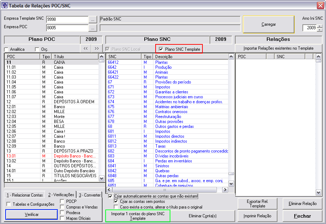The width and height of the screenshot is (326, 224).
Task: Click SNC horizontal scrollbar left arrow
Action: pyautogui.click(x=109, y=190)
